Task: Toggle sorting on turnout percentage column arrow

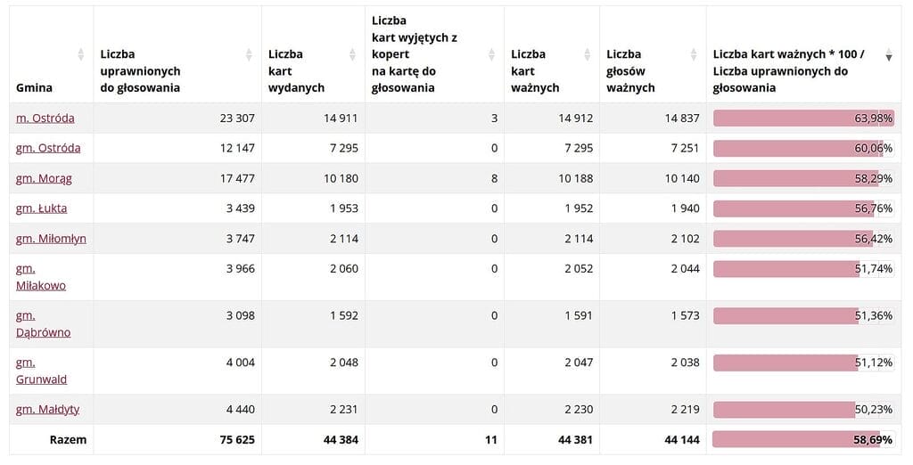Action: (888, 56)
